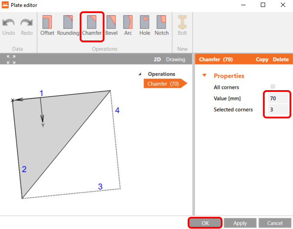Select the Rounding operation tool

click(68, 25)
